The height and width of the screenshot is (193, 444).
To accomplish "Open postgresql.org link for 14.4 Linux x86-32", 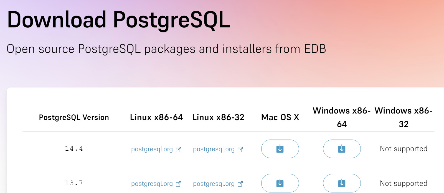I will (x=214, y=149).
